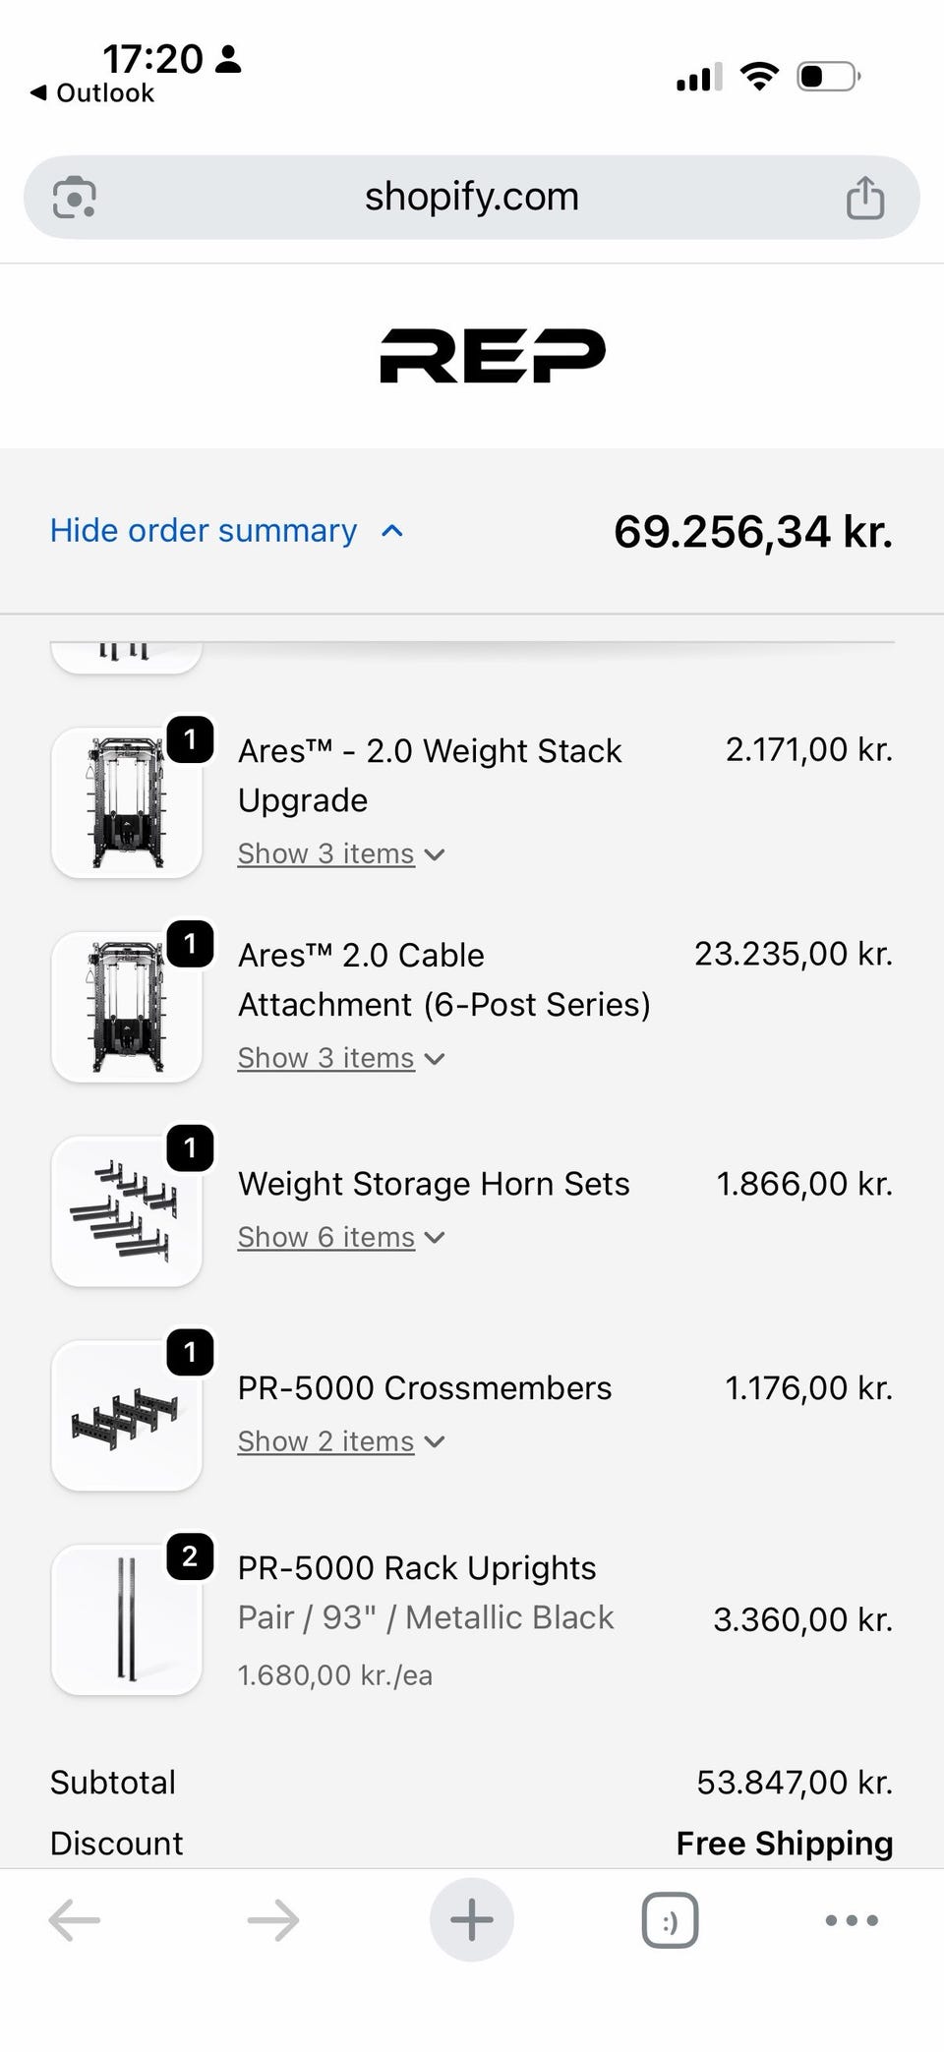Return to Outlook via back arrow
Viewport: 944px width, 2052px height.
pos(92,92)
